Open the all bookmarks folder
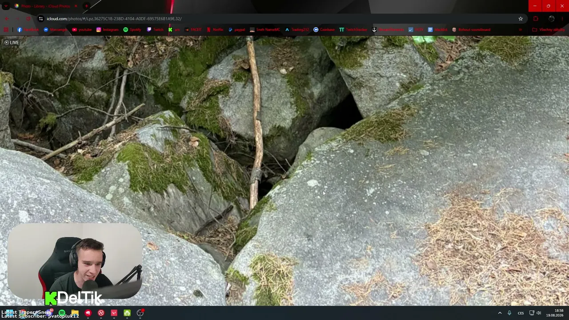Image resolution: width=569 pixels, height=320 pixels. [549, 30]
